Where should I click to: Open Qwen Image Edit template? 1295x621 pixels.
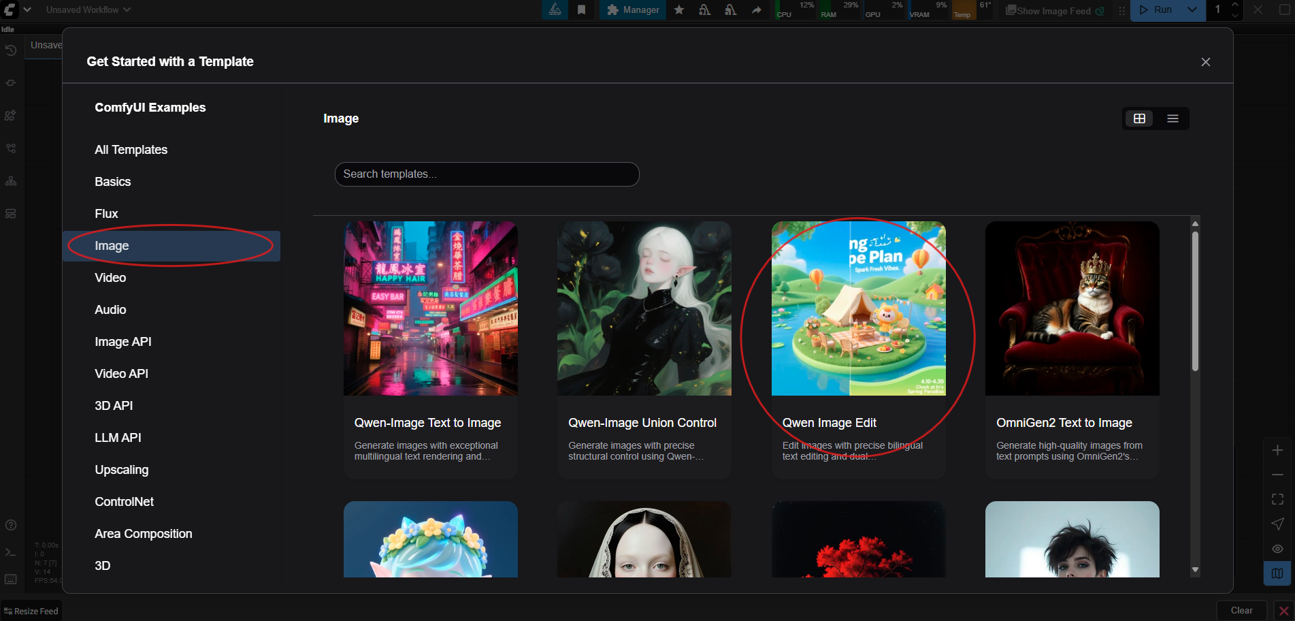(859, 350)
